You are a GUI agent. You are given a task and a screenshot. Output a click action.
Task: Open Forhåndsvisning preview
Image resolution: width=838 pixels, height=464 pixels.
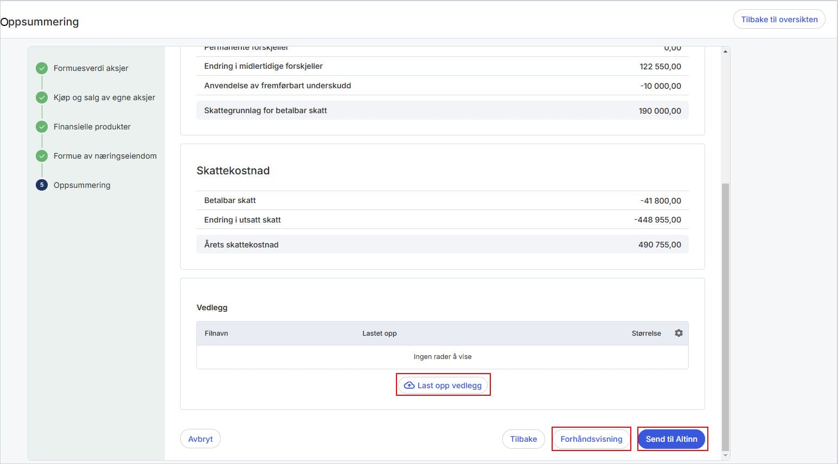591,439
